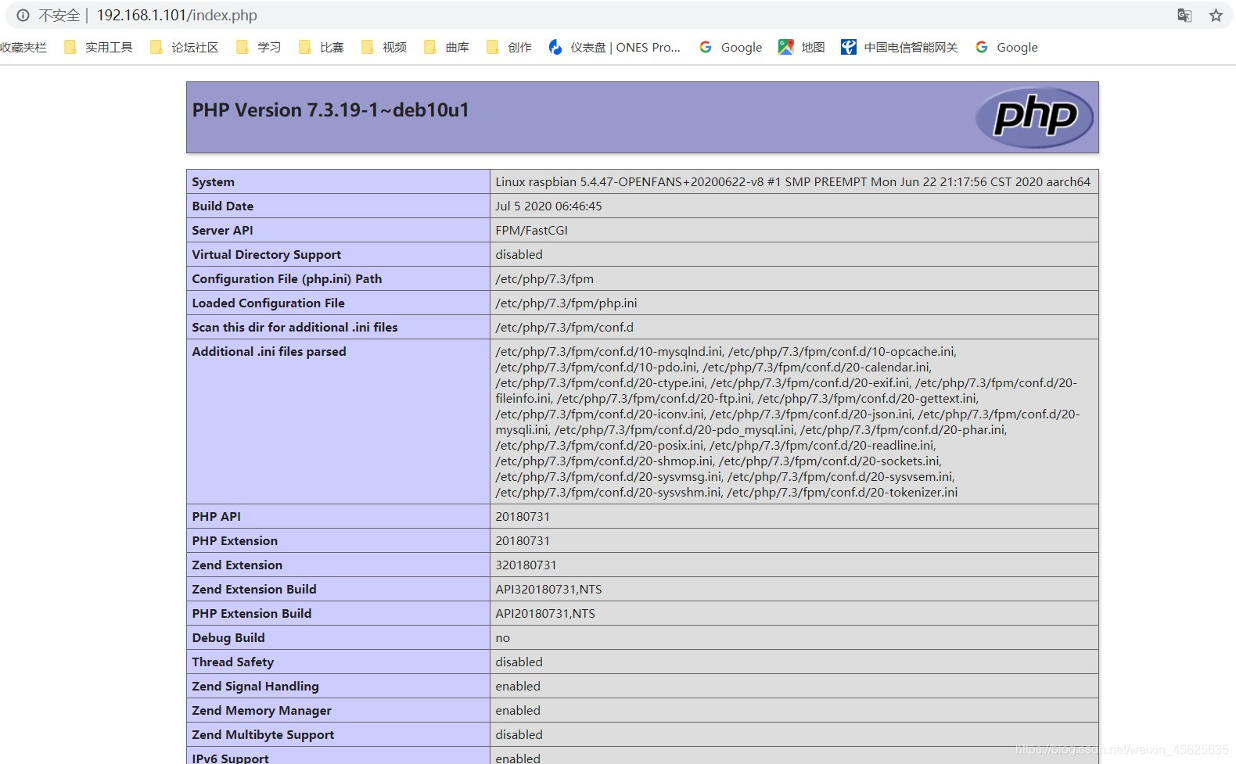Click the Zend Extension label
Image resolution: width=1236 pixels, height=764 pixels.
pyautogui.click(x=237, y=565)
